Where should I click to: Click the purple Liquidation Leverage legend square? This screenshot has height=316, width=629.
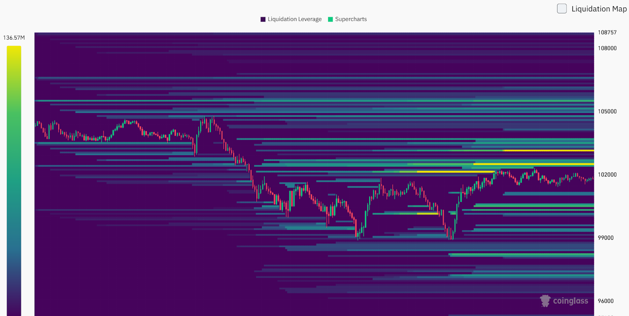263,19
